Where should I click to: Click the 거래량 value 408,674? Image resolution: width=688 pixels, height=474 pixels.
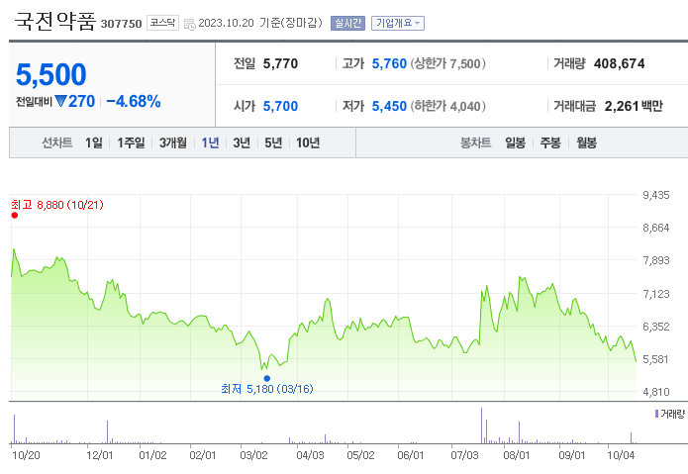(619, 64)
